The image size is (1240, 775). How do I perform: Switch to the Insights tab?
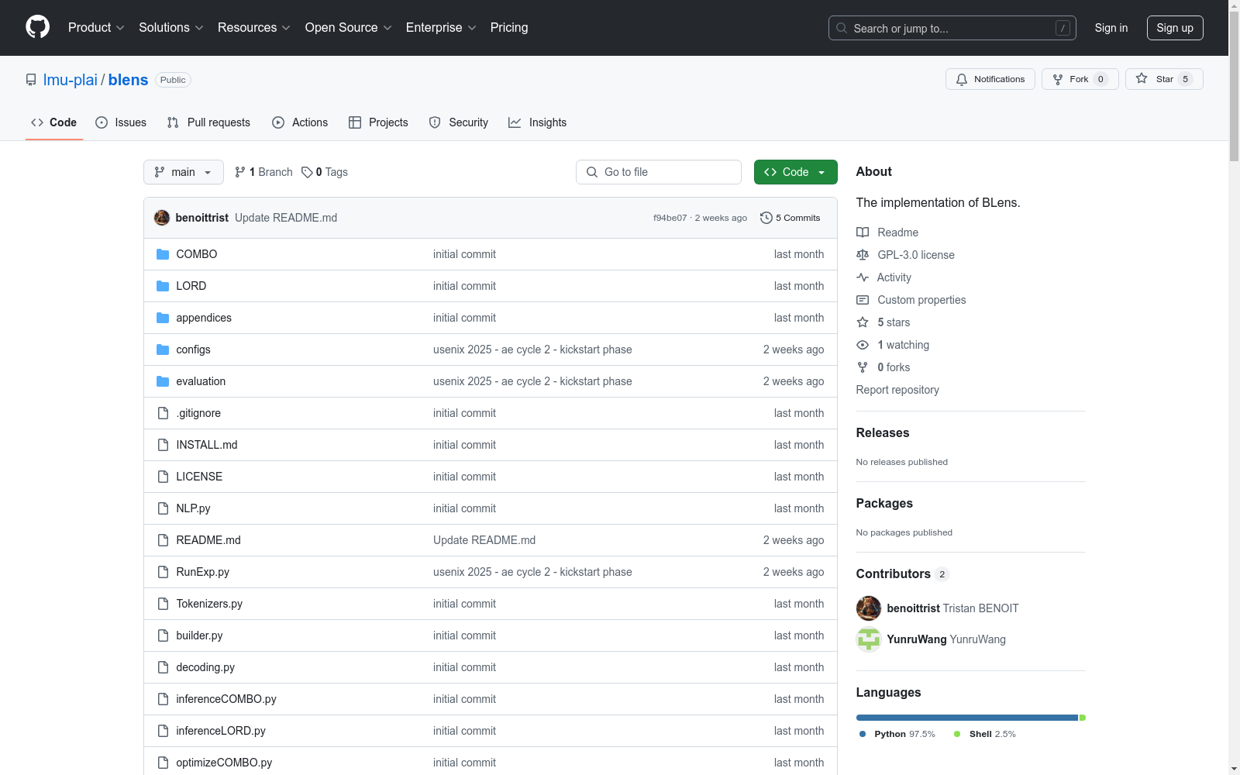537,122
